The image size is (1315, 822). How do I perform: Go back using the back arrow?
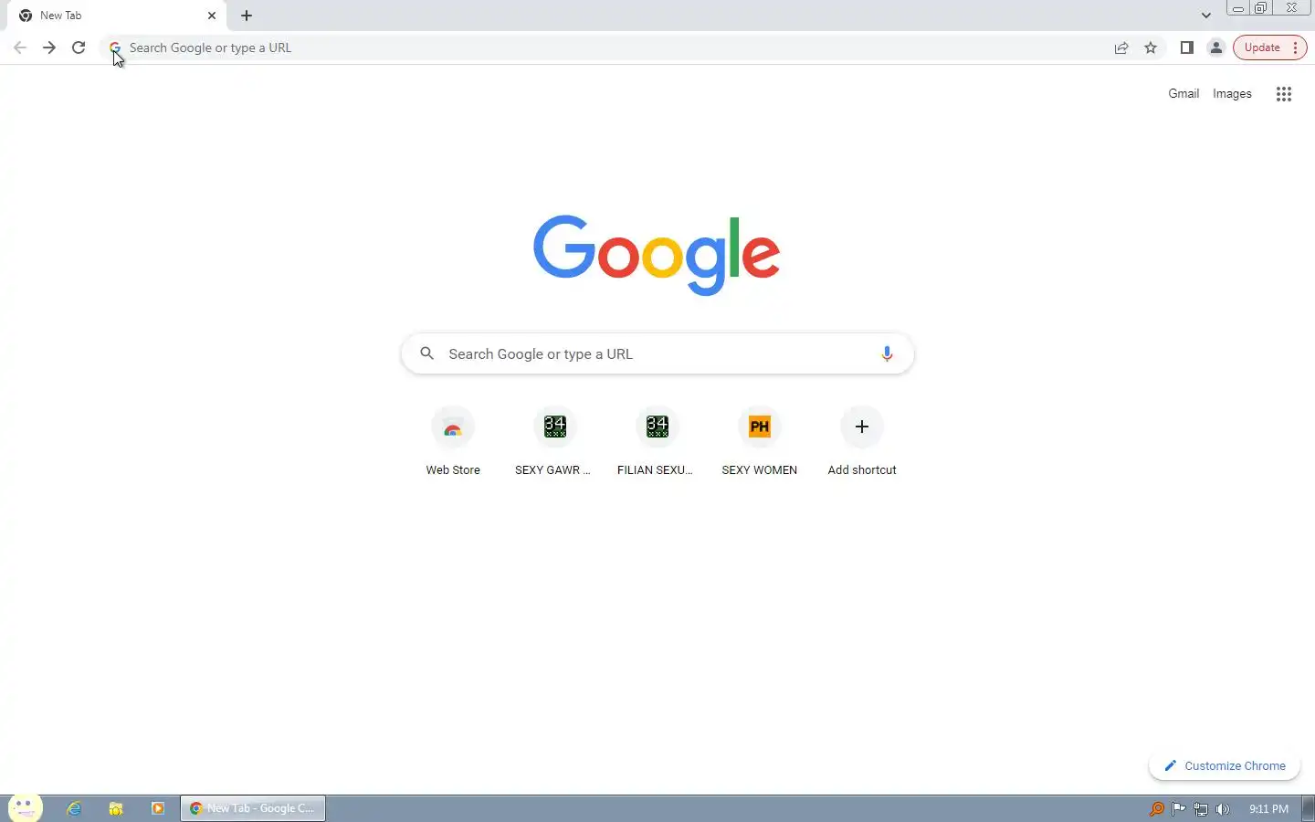20,47
